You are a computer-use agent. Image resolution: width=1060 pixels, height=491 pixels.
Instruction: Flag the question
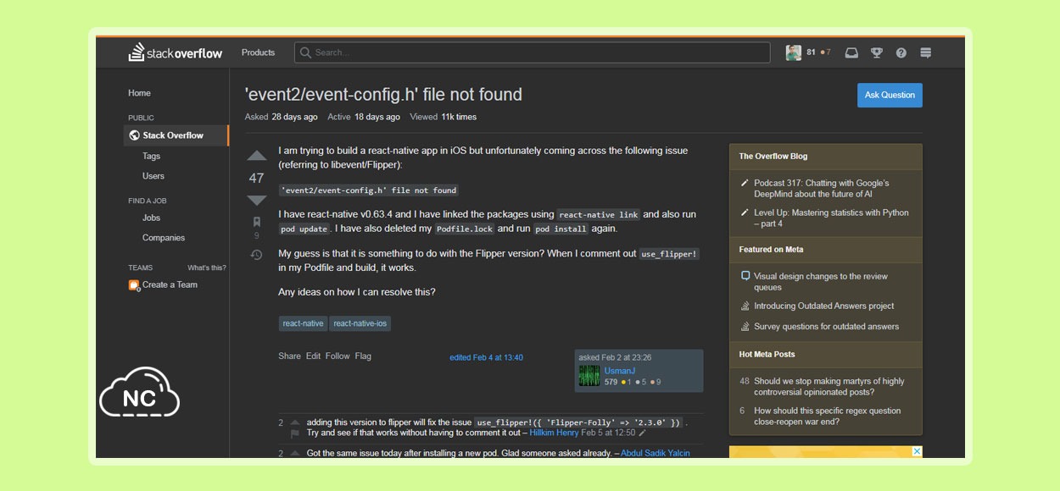click(363, 356)
